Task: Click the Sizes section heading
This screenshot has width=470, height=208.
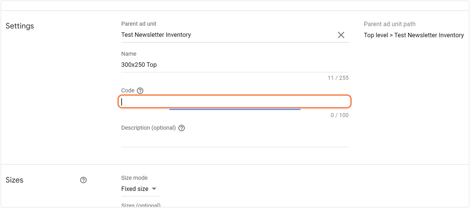Action: [14, 180]
